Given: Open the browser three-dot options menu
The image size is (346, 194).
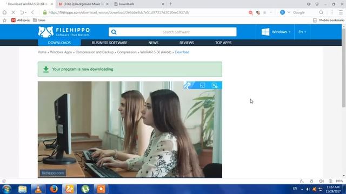Looking at the screenshot, I should [x=332, y=12].
